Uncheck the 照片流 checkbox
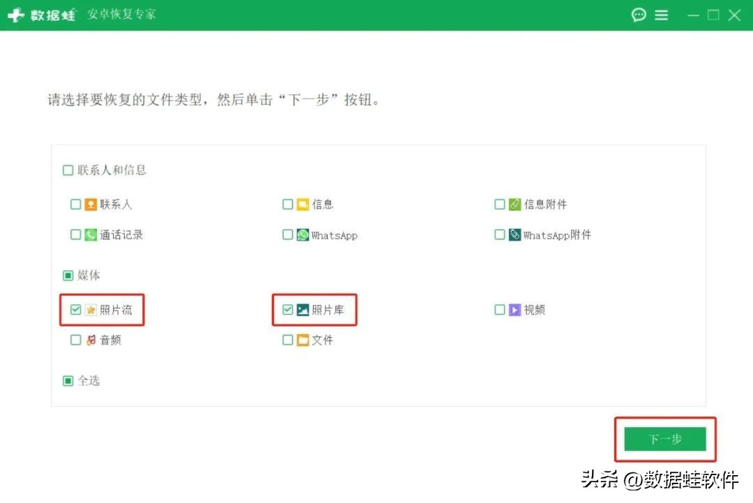Viewport: 753px width, 503px height. pos(75,309)
